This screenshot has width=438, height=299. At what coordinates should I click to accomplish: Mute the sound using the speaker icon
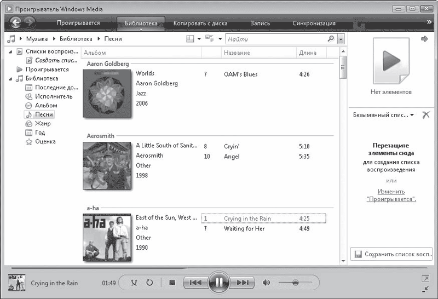pos(267,283)
